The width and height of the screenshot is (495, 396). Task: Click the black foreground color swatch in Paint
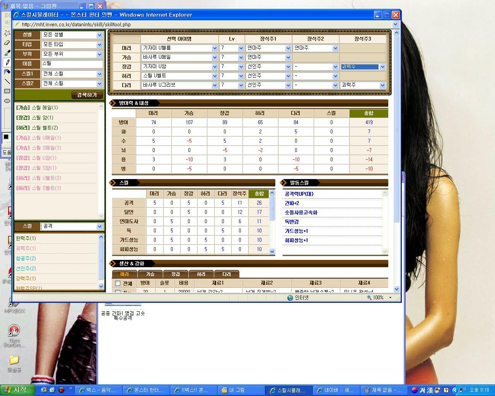6,136
